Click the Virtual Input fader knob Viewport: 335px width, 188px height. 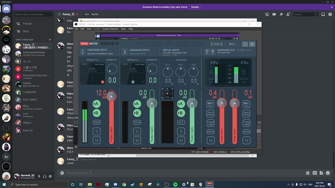point(192,103)
